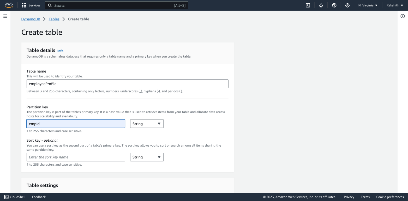Open Cookie preferences in footer
This screenshot has height=201, width=408.
390,197
